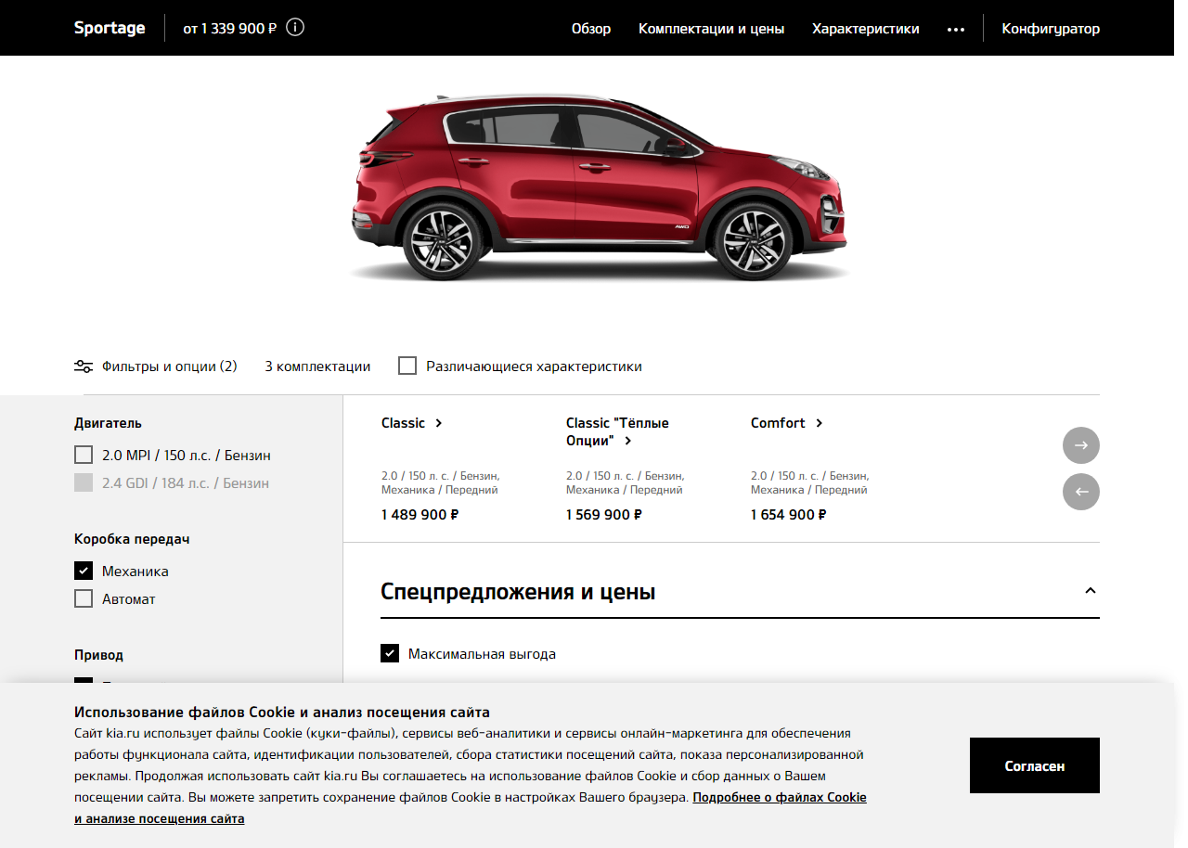
Task: Open Comfort trim details chevron
Action: [820, 423]
